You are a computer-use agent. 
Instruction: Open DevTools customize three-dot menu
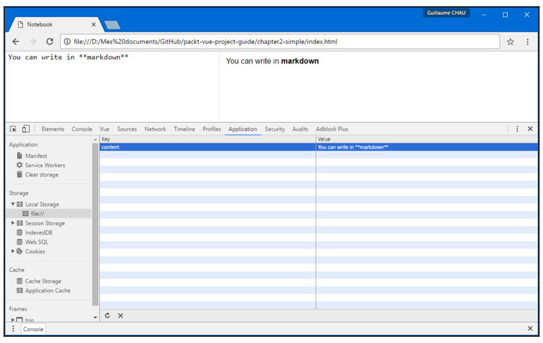point(517,129)
